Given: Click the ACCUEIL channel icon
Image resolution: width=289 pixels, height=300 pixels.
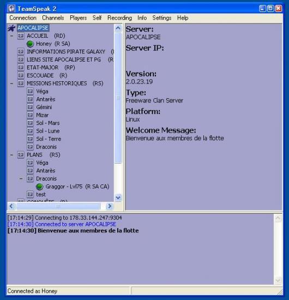Looking at the screenshot, I should (21, 36).
